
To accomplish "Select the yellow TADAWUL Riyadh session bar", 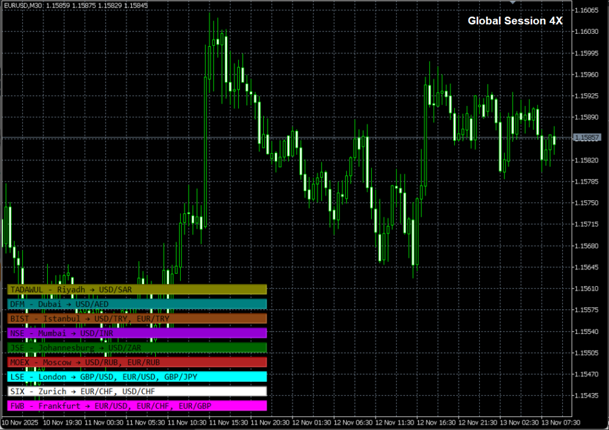I will (135, 289).
